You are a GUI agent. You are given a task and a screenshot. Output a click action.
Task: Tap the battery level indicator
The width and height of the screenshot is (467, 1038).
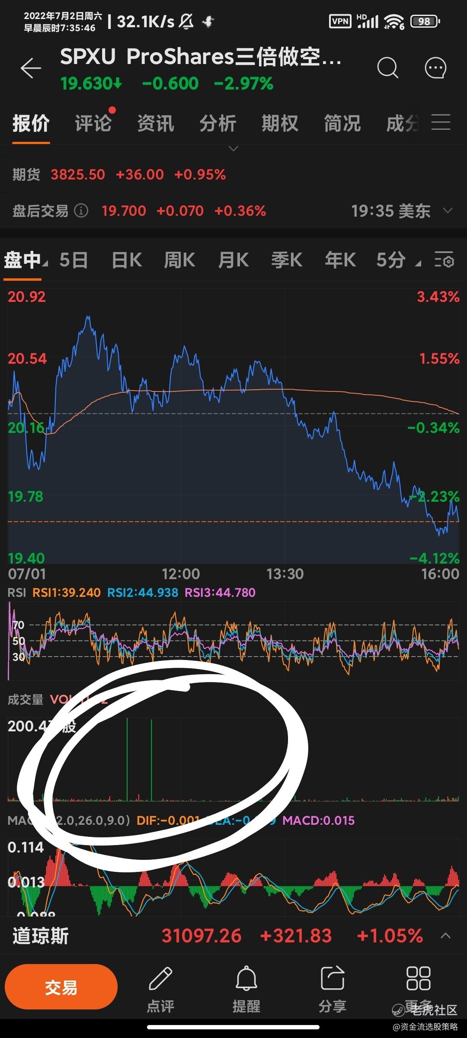point(425,21)
